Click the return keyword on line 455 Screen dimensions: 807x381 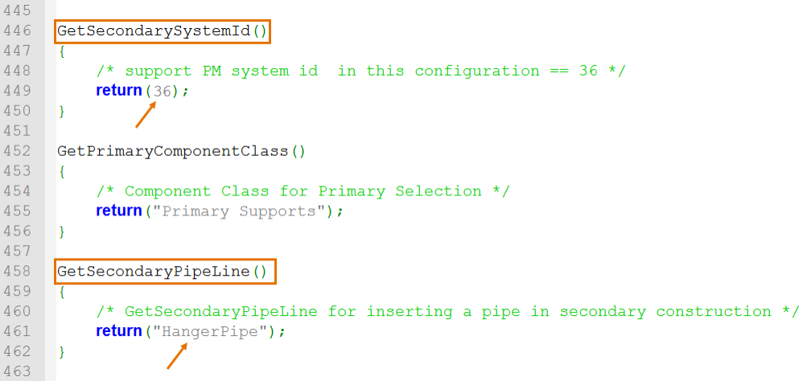pyautogui.click(x=120, y=211)
